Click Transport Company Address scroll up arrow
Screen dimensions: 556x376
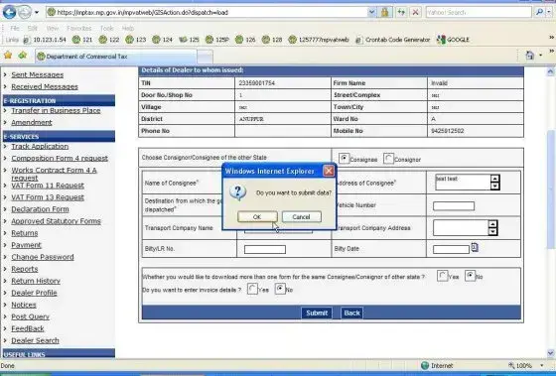(x=492, y=223)
